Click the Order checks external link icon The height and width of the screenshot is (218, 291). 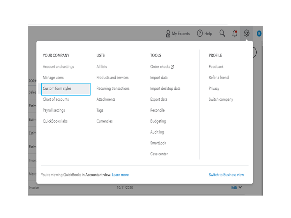[x=172, y=67]
